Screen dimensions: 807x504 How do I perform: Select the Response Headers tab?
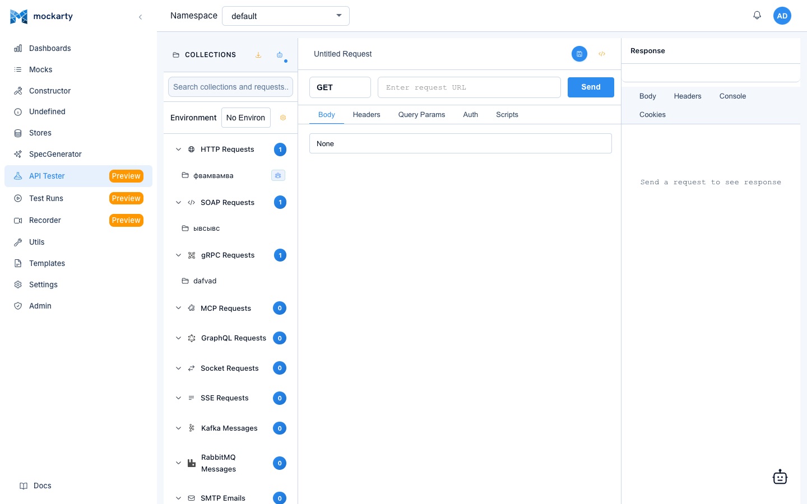click(x=688, y=96)
